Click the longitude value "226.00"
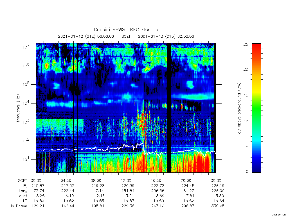Viewport: 288px width, 216px height. pos(218,191)
